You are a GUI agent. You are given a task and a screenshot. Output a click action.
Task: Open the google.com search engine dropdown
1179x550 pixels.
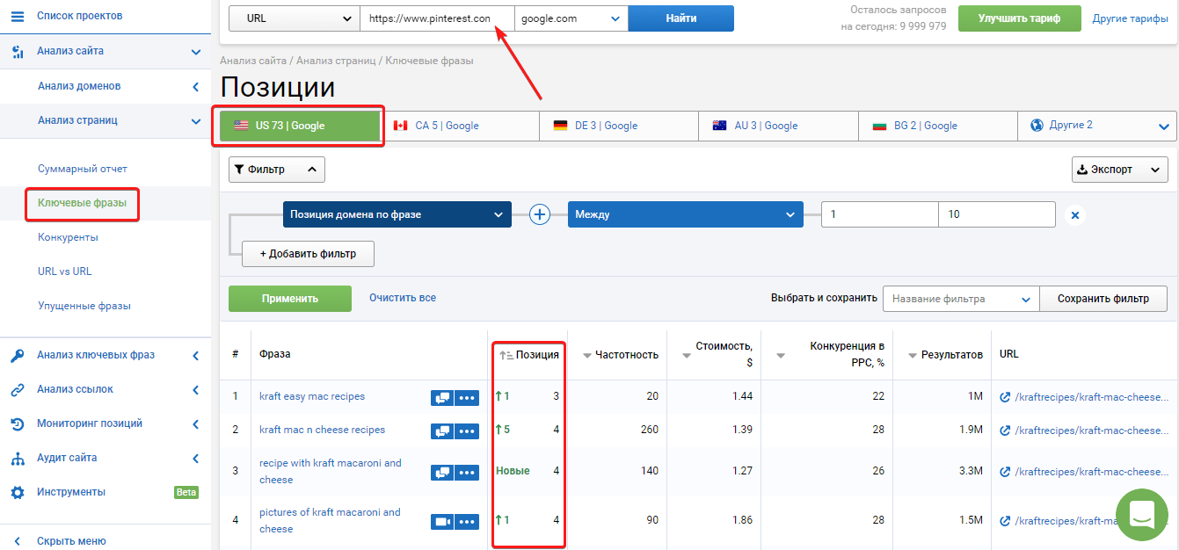pyautogui.click(x=570, y=18)
